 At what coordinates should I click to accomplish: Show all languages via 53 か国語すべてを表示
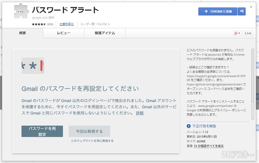coord(208,146)
